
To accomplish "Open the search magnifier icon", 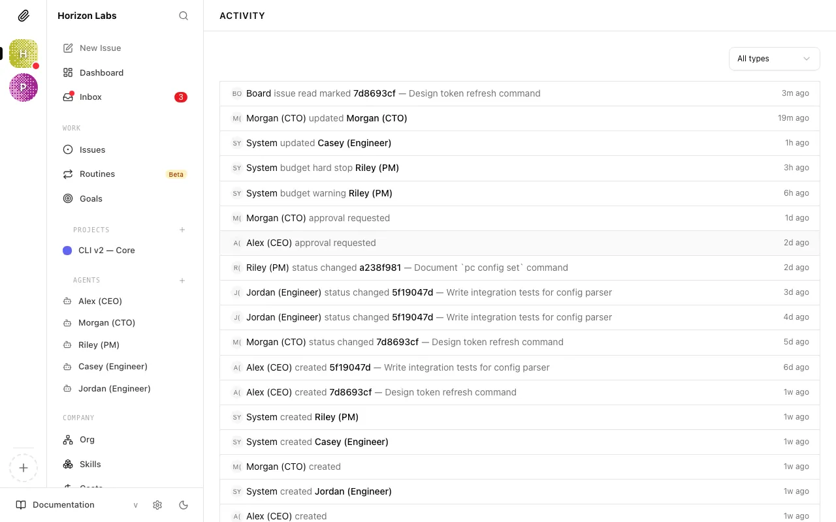I will coord(184,16).
